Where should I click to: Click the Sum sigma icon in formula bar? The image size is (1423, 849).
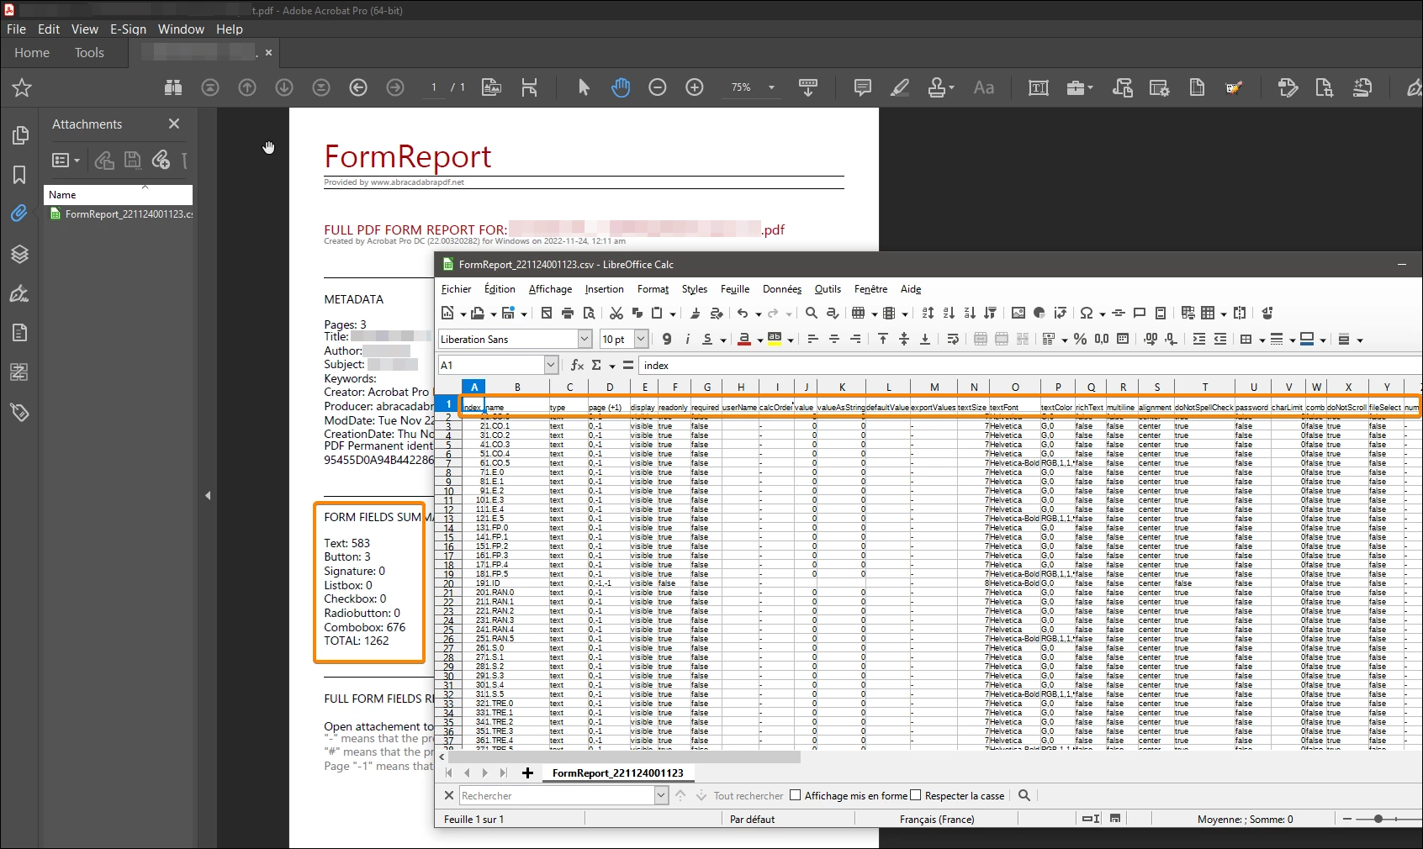596,365
